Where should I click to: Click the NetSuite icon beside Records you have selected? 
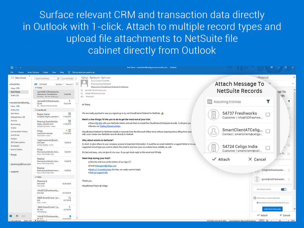pos(255,198)
